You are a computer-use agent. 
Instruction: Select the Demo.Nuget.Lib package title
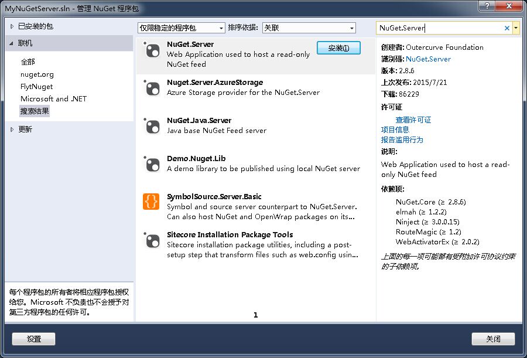[x=196, y=158]
